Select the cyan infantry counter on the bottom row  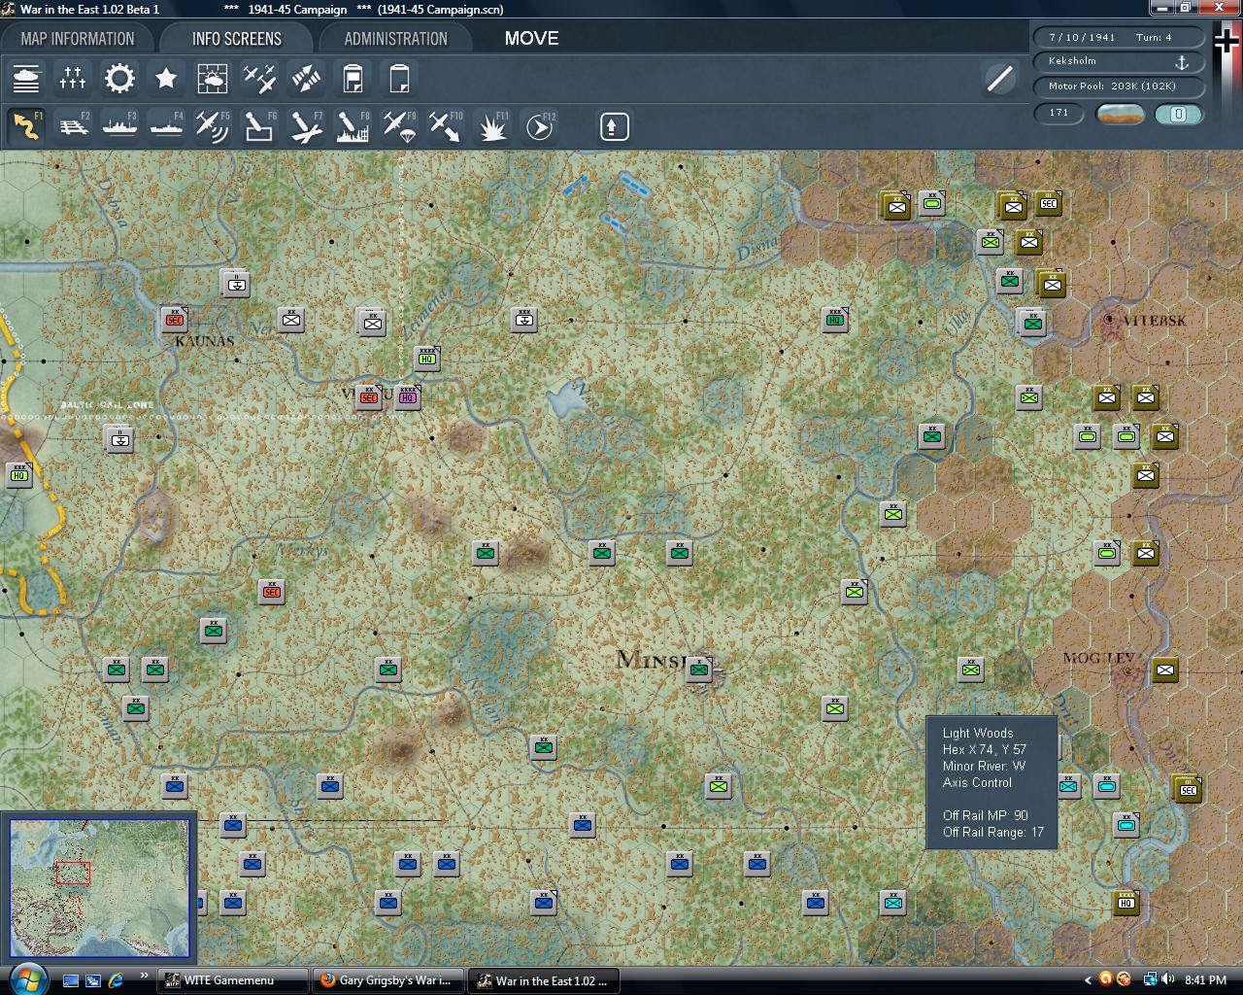click(893, 902)
